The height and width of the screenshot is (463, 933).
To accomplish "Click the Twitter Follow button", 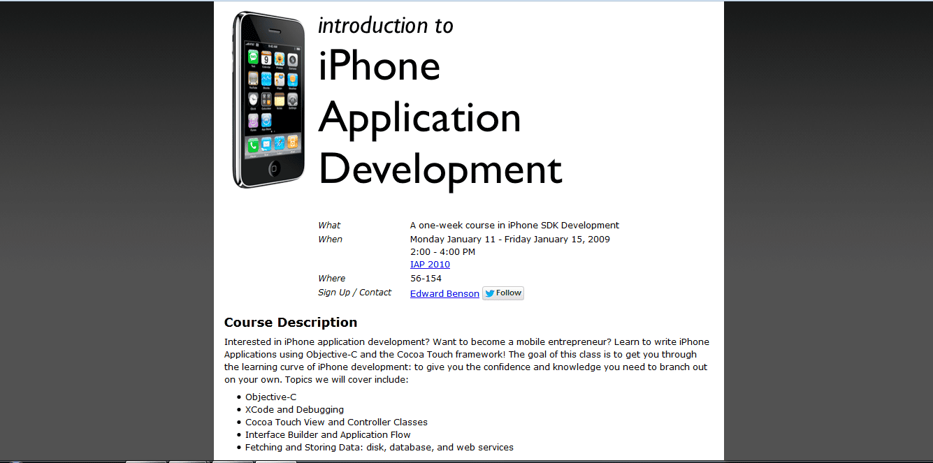I will (x=503, y=293).
